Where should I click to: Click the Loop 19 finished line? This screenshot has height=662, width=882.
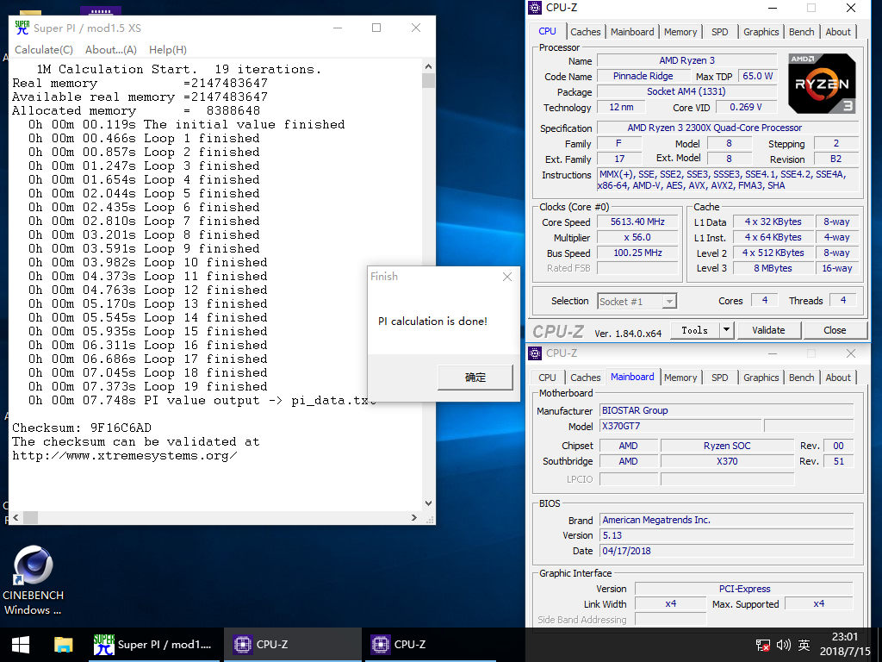tap(148, 387)
